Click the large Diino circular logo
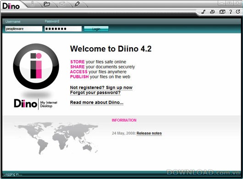The width and height of the screenshot is (243, 179). click(x=36, y=67)
